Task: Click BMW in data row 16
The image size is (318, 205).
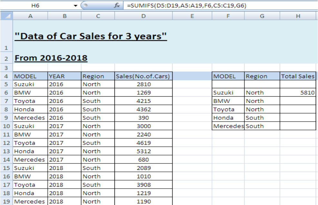Action: [30, 176]
